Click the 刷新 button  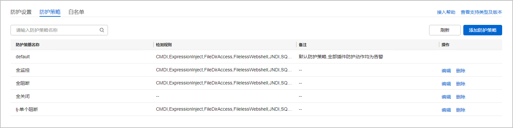445,30
